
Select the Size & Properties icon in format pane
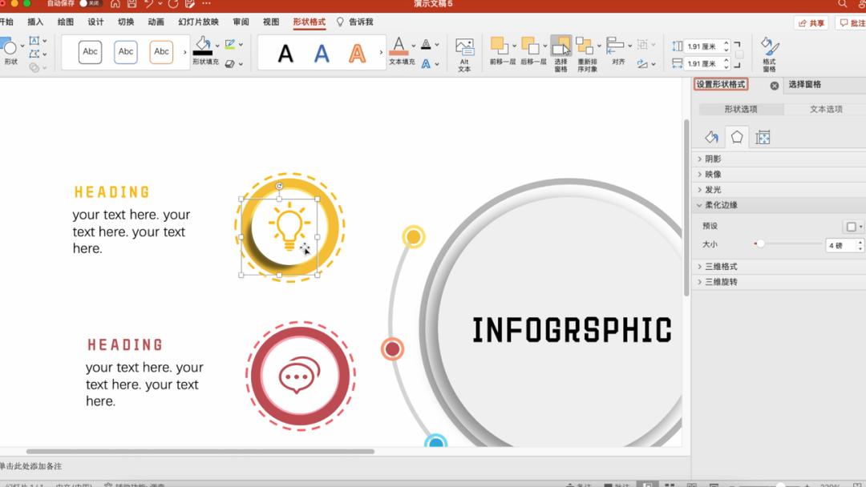[763, 138]
